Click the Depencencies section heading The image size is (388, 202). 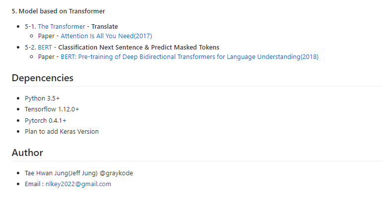pyautogui.click(x=43, y=78)
